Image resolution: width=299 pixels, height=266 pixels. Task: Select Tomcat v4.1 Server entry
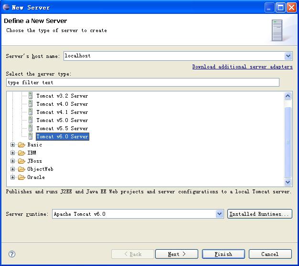tap(62, 112)
